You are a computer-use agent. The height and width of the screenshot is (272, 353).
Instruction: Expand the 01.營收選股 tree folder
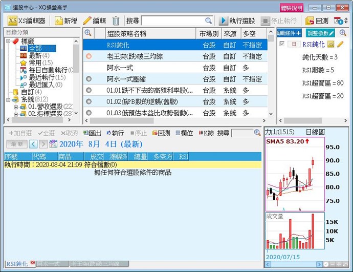16,107
